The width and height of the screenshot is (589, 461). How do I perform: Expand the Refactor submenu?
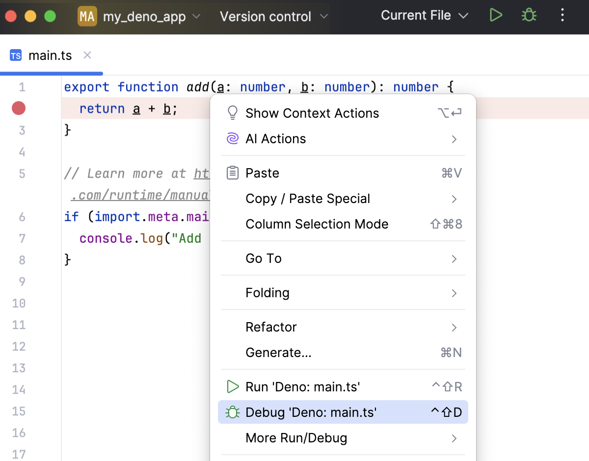271,327
